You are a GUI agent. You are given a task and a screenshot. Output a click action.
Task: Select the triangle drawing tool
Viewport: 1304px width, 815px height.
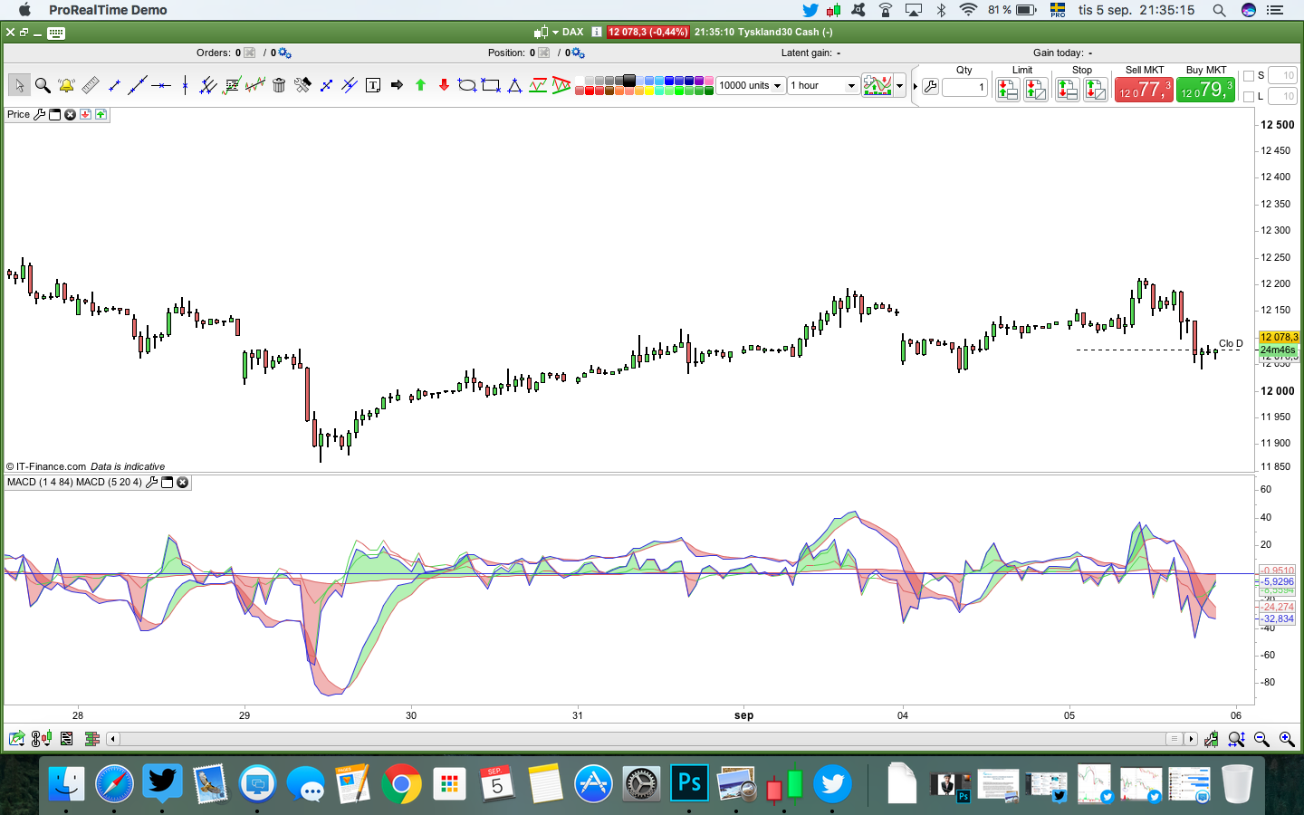(514, 85)
